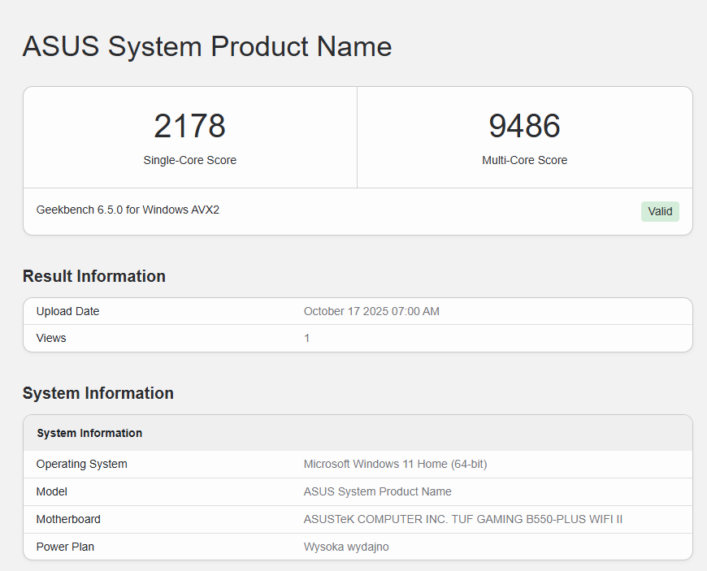Click the 2178 single-core score number
Screen dimensions: 707x571
pos(189,126)
